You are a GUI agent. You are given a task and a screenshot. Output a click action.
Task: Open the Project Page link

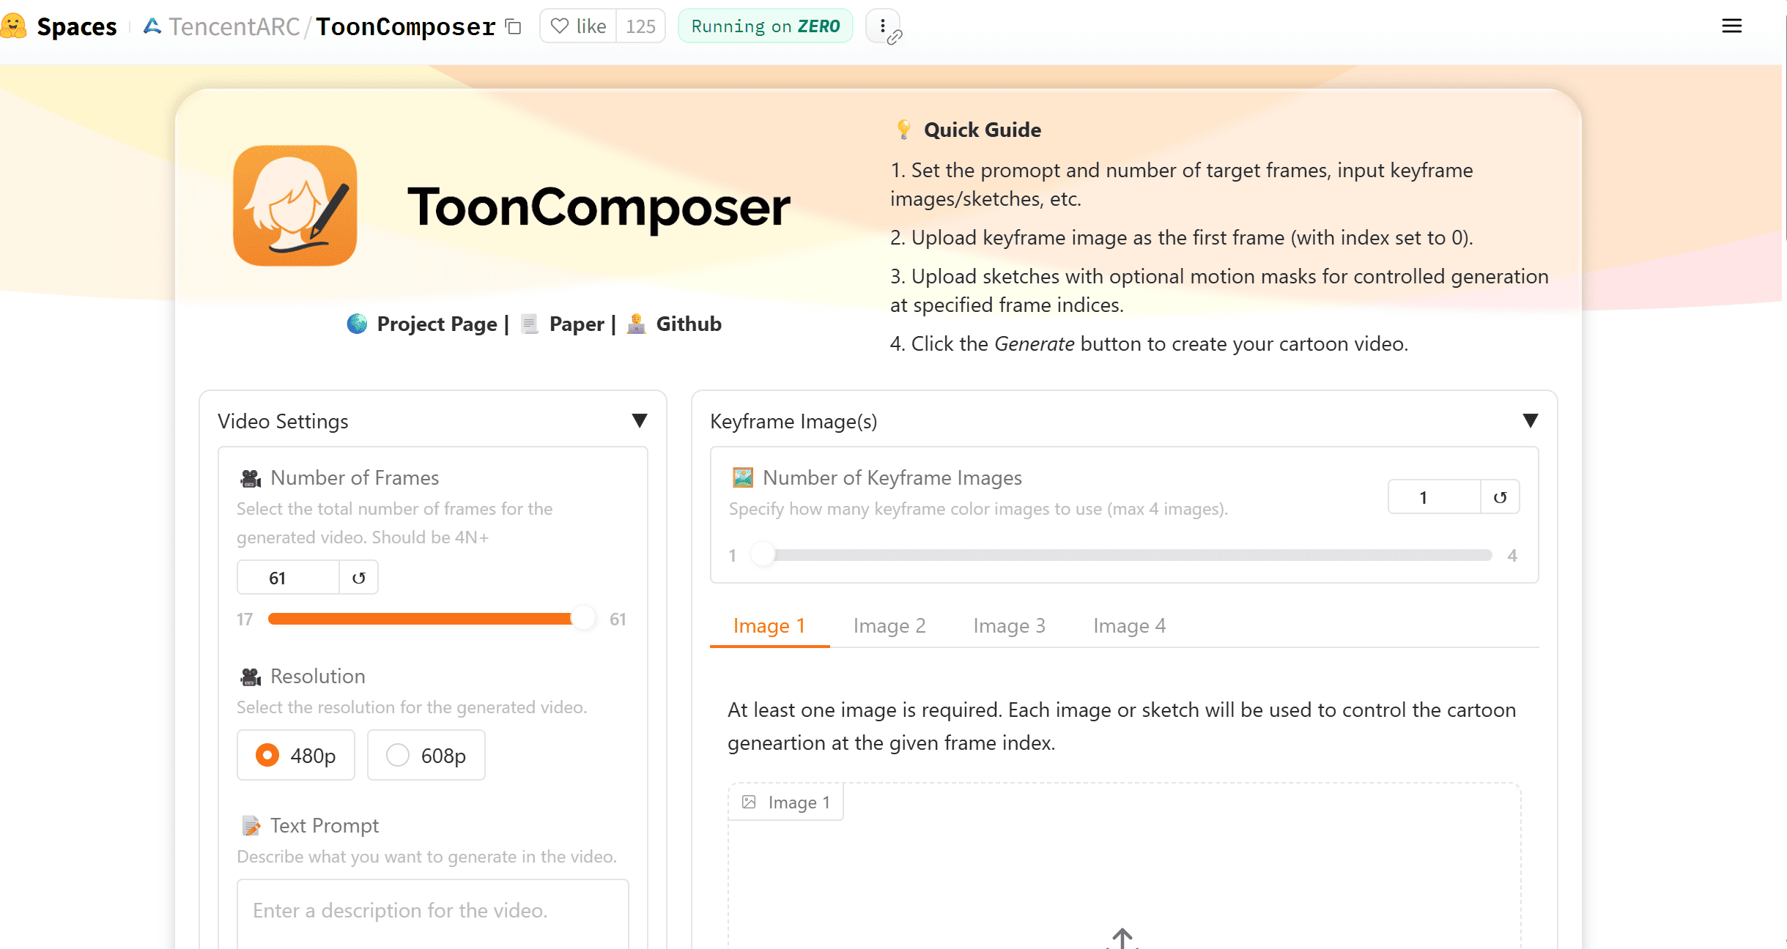click(437, 324)
